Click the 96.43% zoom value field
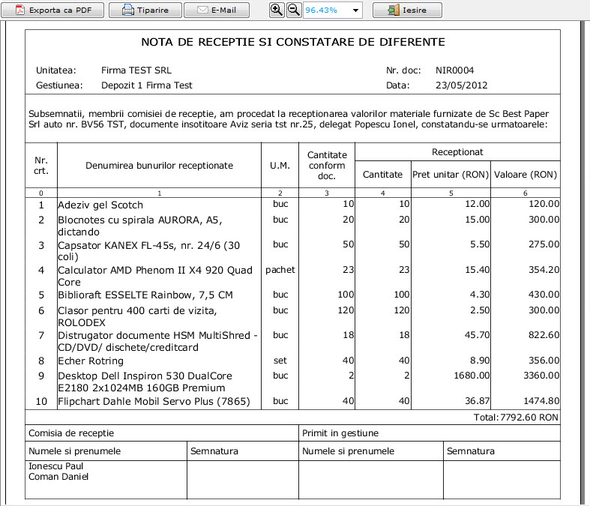Image resolution: width=590 pixels, height=506 pixels. pyautogui.click(x=326, y=10)
